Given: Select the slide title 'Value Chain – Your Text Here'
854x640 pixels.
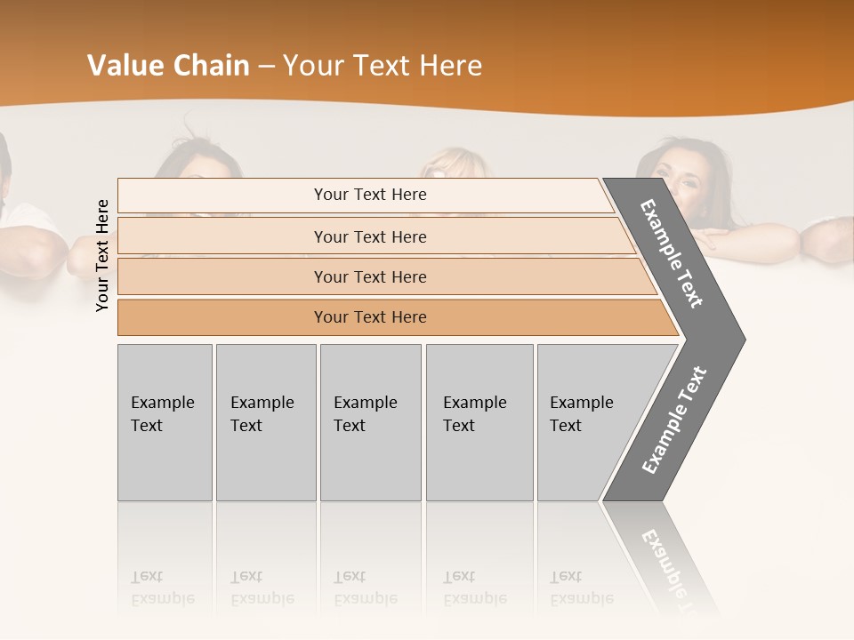Looking at the screenshot, I should (285, 65).
